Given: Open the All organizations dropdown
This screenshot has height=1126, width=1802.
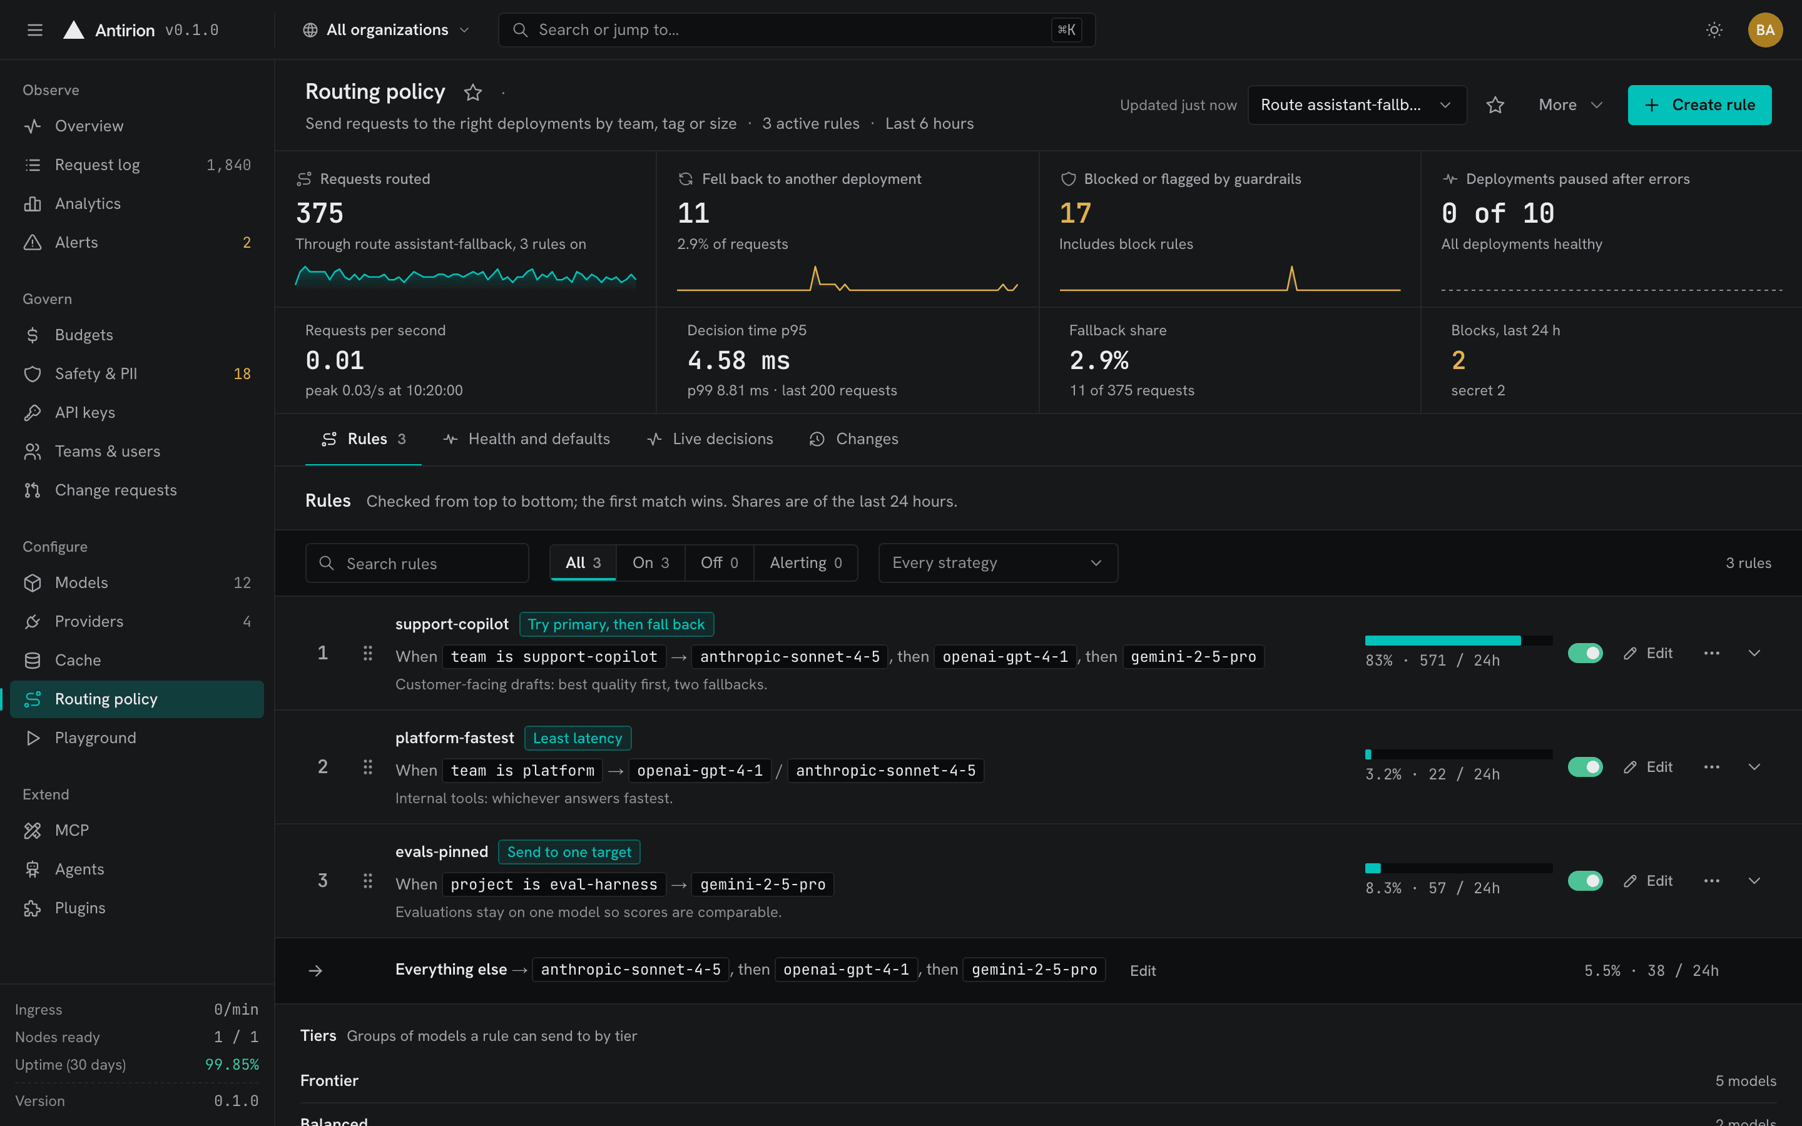Looking at the screenshot, I should point(385,30).
